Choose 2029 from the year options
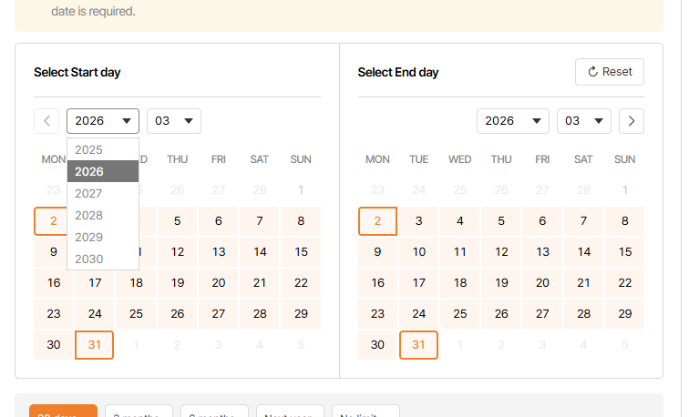 pos(89,238)
